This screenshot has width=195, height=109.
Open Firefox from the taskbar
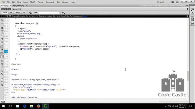(x=38, y=106)
